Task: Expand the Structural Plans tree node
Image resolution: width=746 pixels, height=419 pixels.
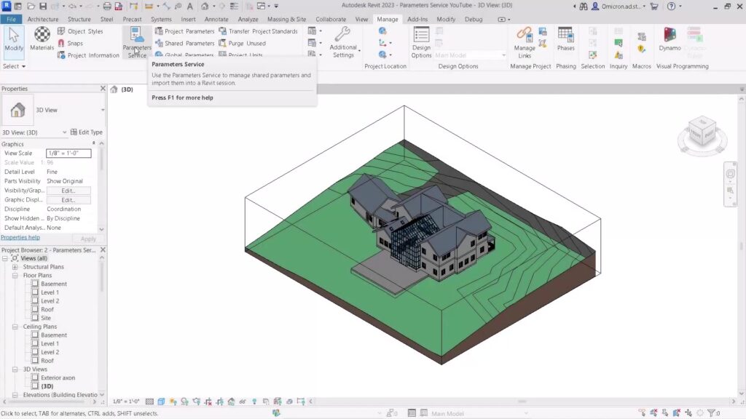Action: pyautogui.click(x=15, y=267)
